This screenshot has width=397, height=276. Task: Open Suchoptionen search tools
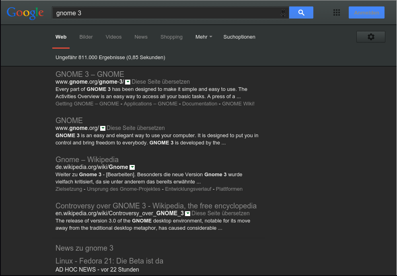[239, 37]
